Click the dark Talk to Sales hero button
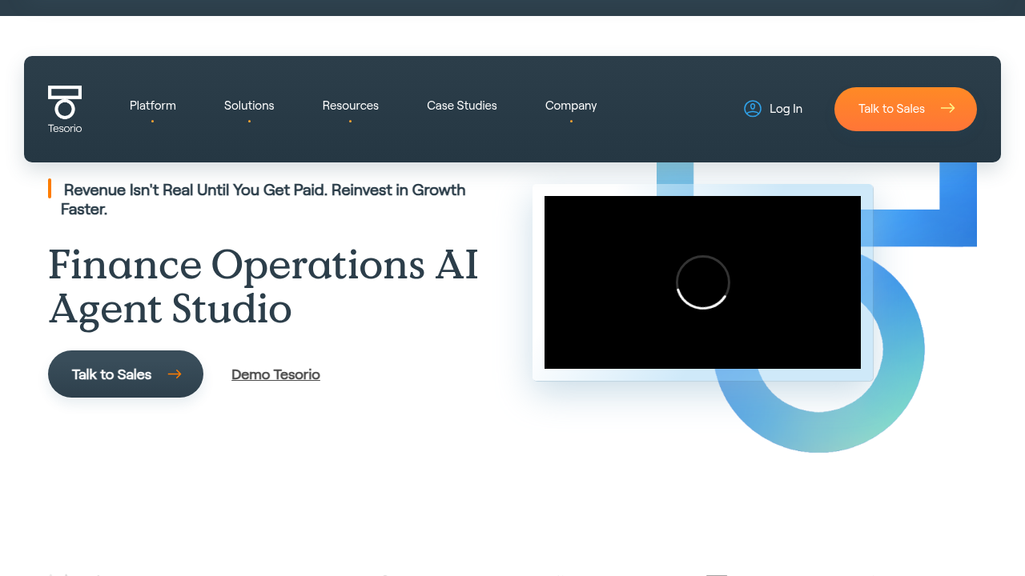The image size is (1025, 576). 126,374
